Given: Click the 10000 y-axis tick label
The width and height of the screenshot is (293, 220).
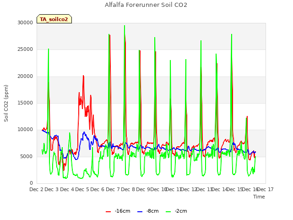Looking at the screenshot, I should 25,130.
